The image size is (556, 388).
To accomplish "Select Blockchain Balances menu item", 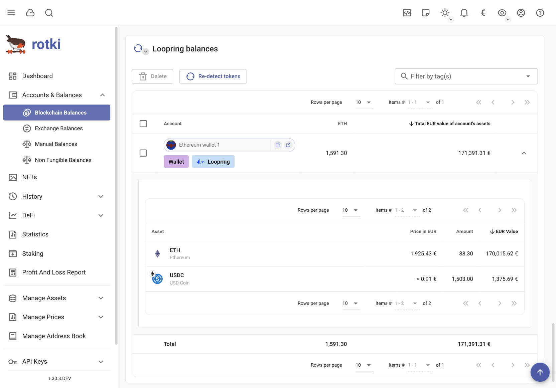I will tap(57, 113).
